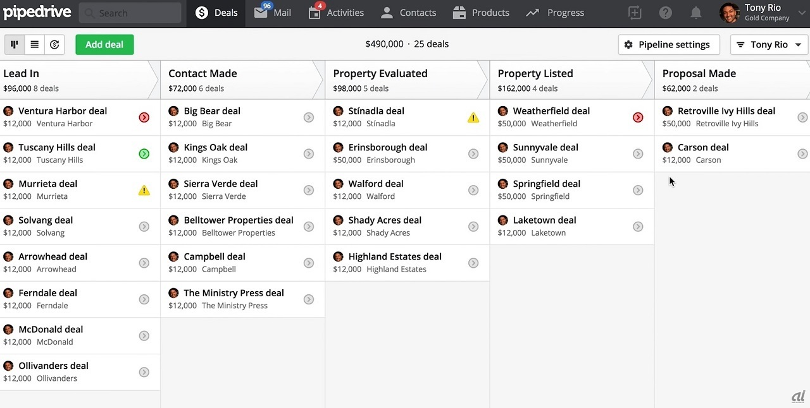
Task: Open Pipeline settings
Action: (x=668, y=44)
